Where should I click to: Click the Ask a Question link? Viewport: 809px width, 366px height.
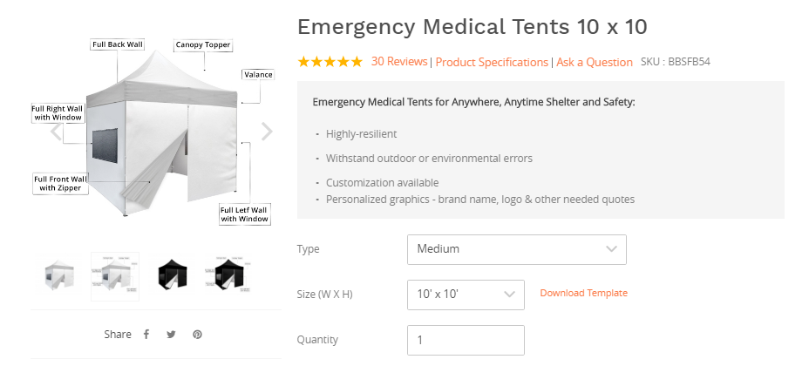click(595, 62)
